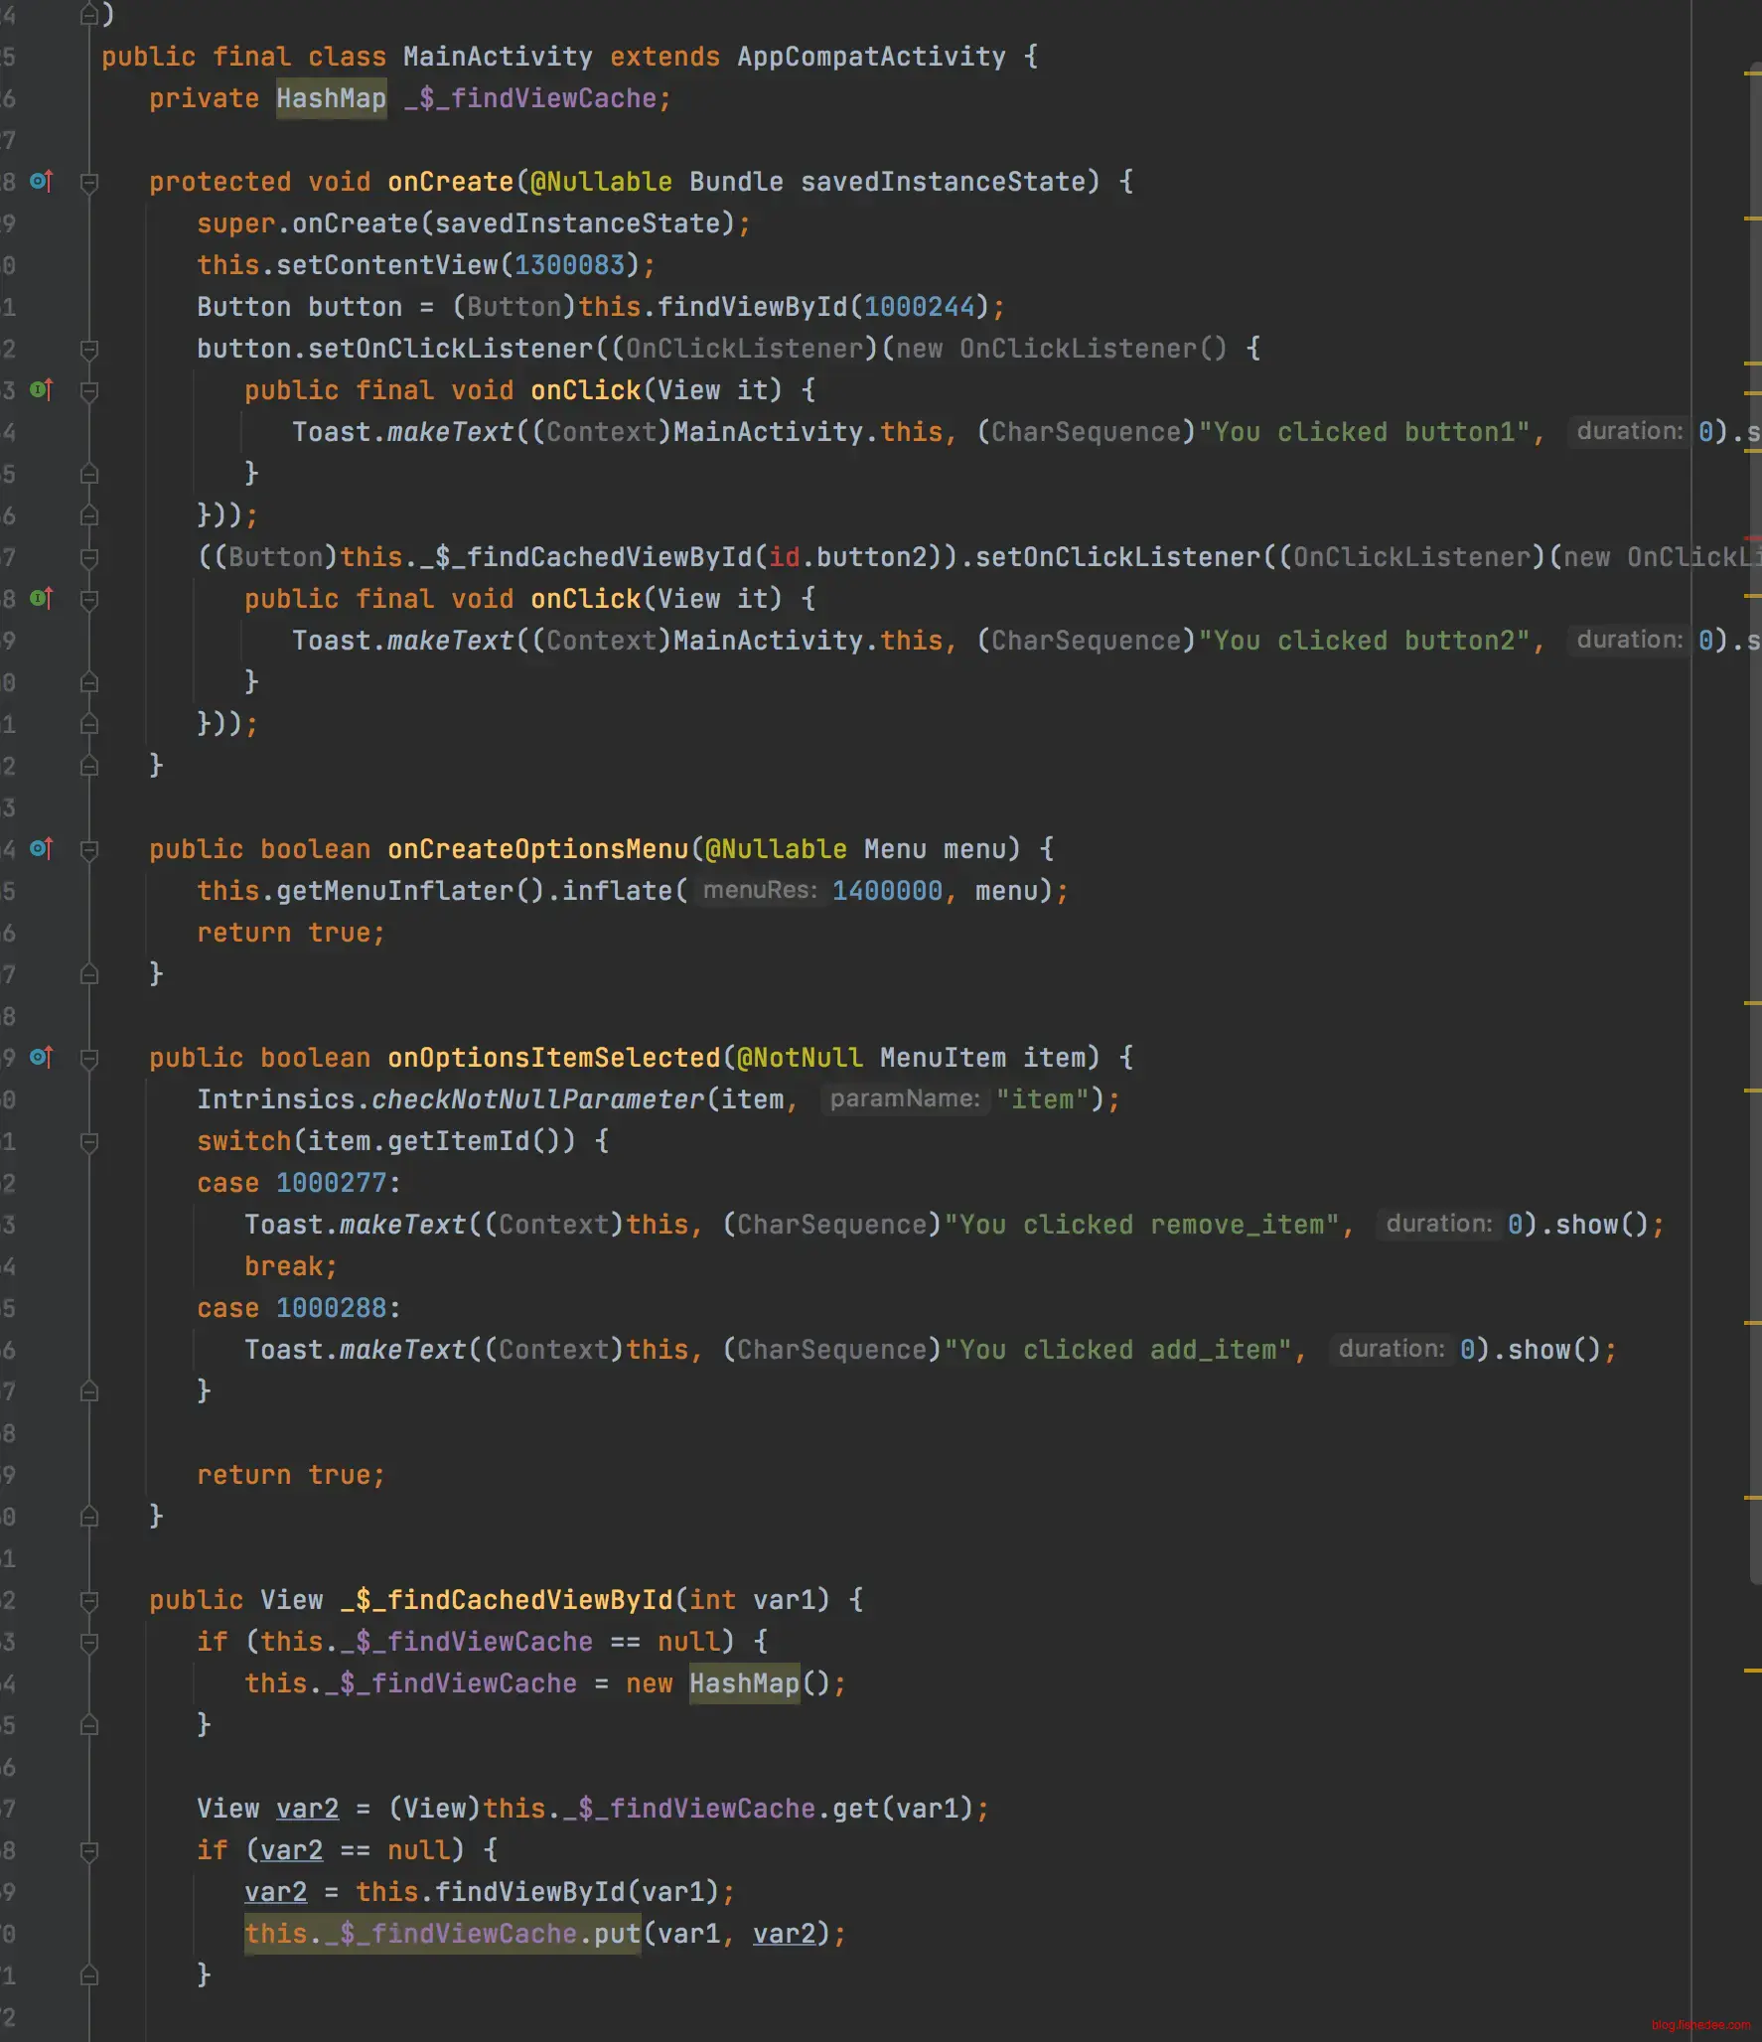Click the override gutter icon beside onCreate
Image resolution: width=1762 pixels, height=2042 pixels.
pos(41,182)
